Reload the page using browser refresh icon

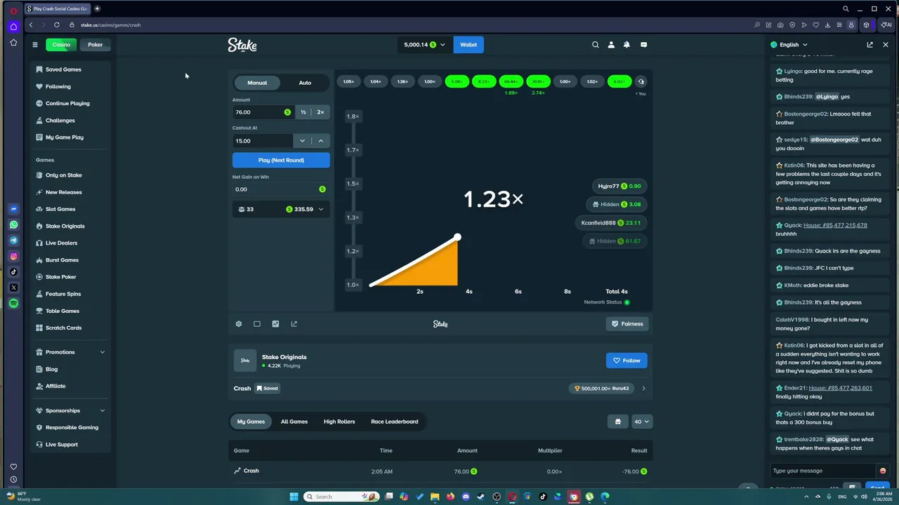coord(57,25)
